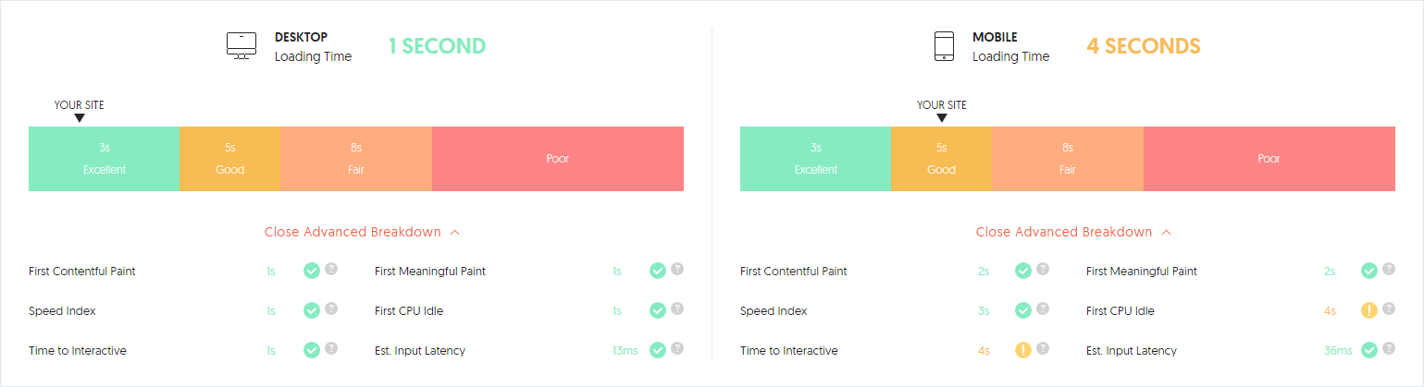
Task: Click warning icon for mobile Time to Interactive
Action: pos(1023,350)
